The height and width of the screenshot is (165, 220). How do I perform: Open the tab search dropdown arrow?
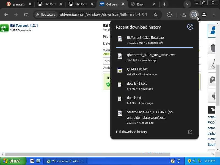coord(187,4)
